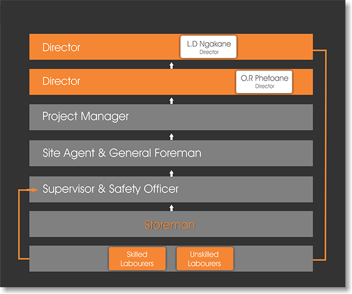This screenshot has height=294, width=352.
Task: Click the Director label beside O.R Phetoane
Action: (x=61, y=81)
